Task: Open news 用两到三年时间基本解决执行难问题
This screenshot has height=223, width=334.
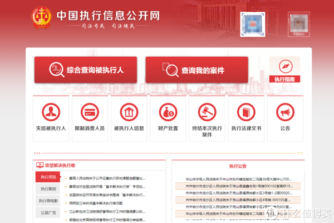Action: point(96,203)
